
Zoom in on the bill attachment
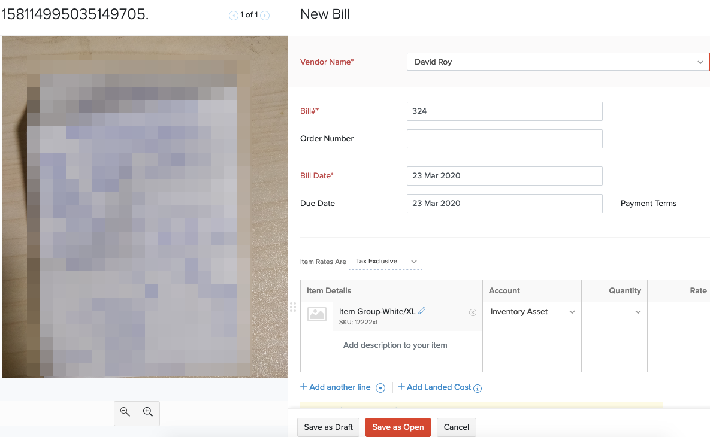click(148, 412)
